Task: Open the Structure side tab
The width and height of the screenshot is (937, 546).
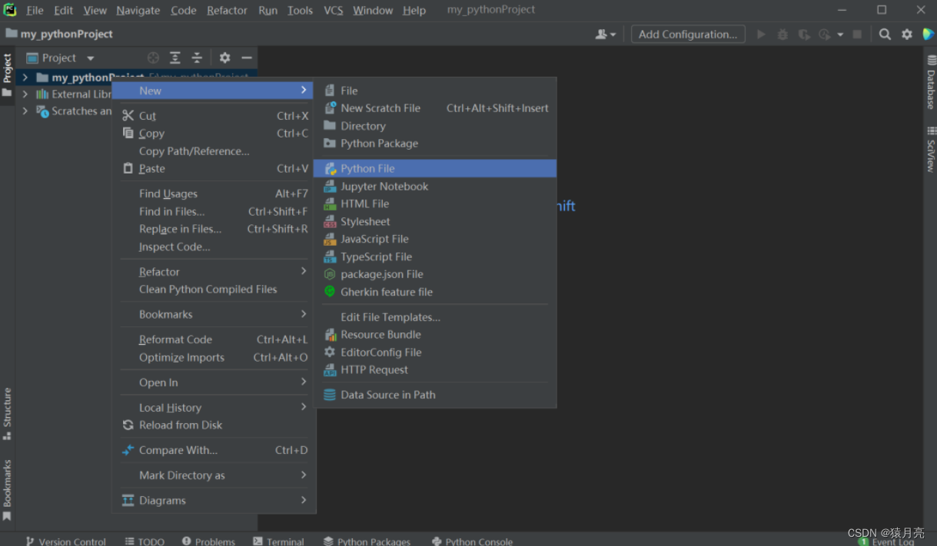Action: tap(7, 413)
